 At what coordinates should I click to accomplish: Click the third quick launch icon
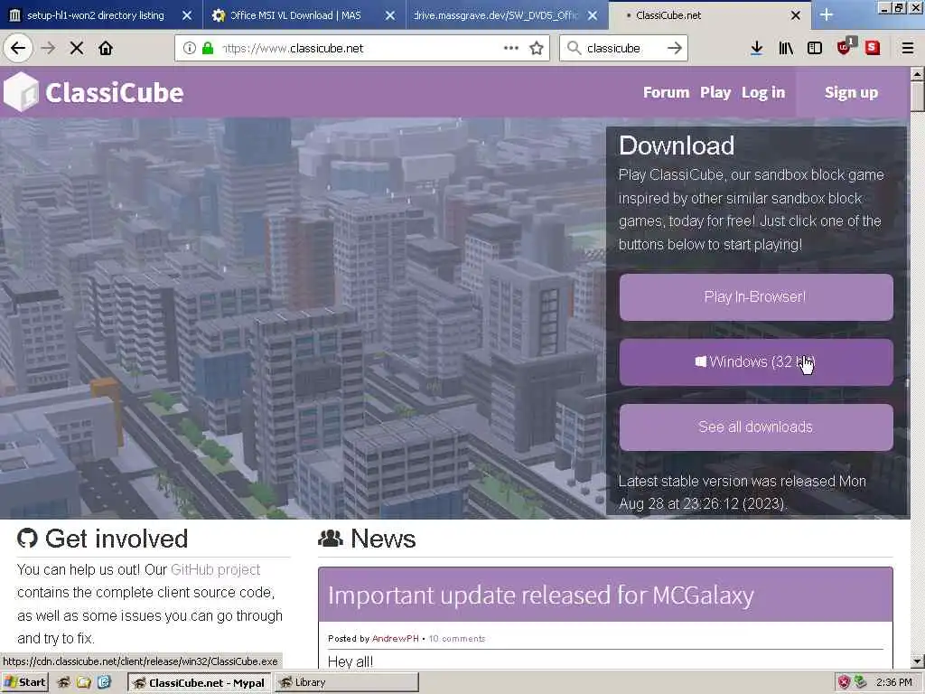(x=104, y=682)
